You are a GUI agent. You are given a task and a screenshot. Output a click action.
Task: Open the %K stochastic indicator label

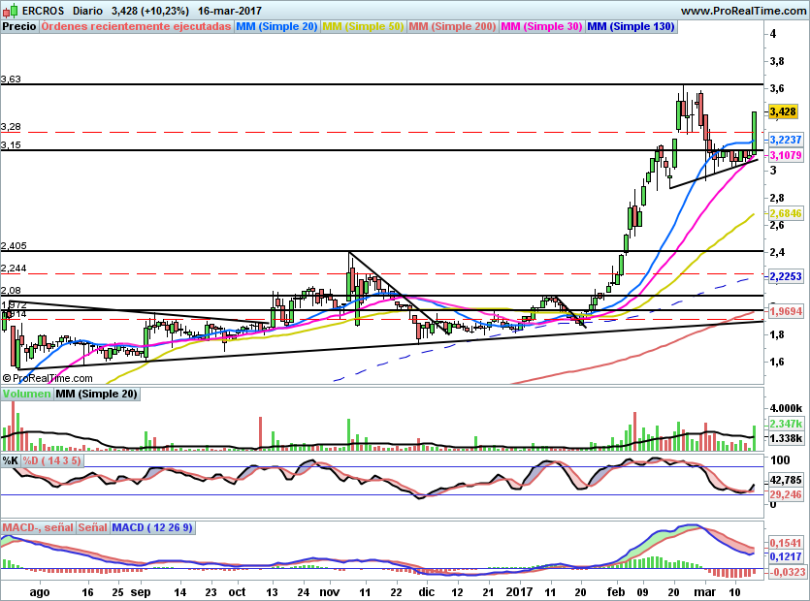[x=11, y=460]
